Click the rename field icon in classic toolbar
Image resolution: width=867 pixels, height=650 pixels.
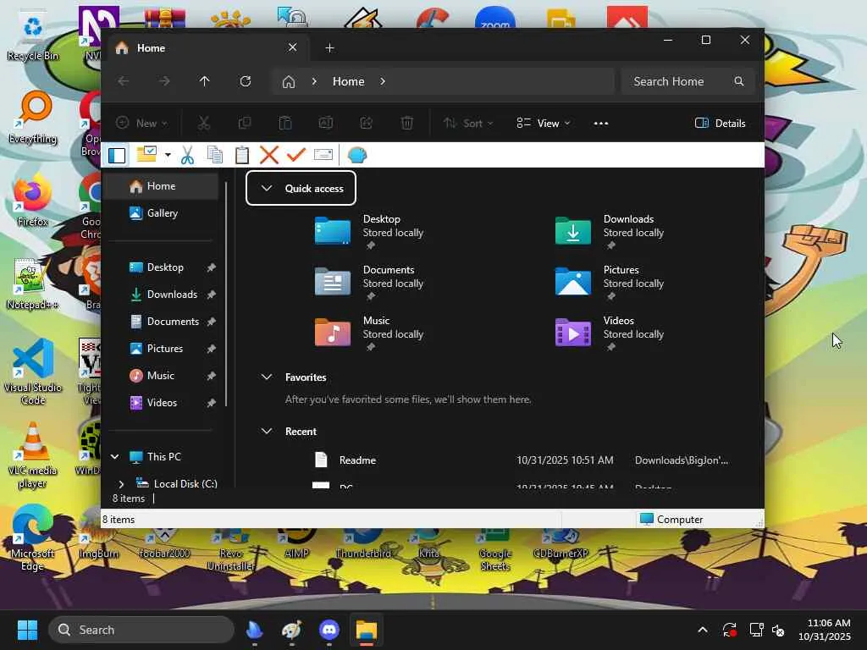pos(323,155)
